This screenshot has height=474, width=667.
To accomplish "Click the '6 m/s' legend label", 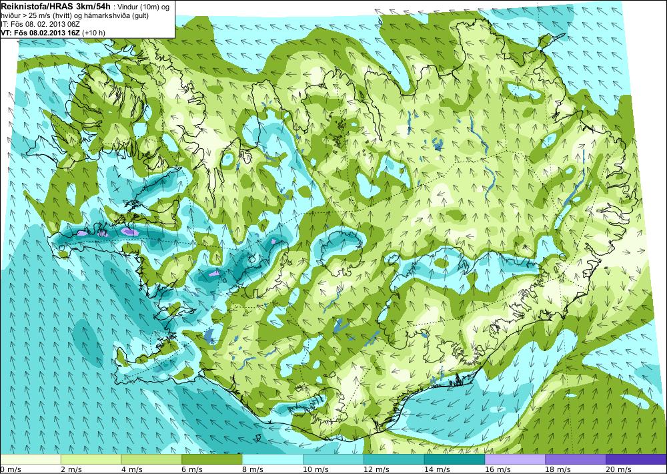I will (192, 469).
